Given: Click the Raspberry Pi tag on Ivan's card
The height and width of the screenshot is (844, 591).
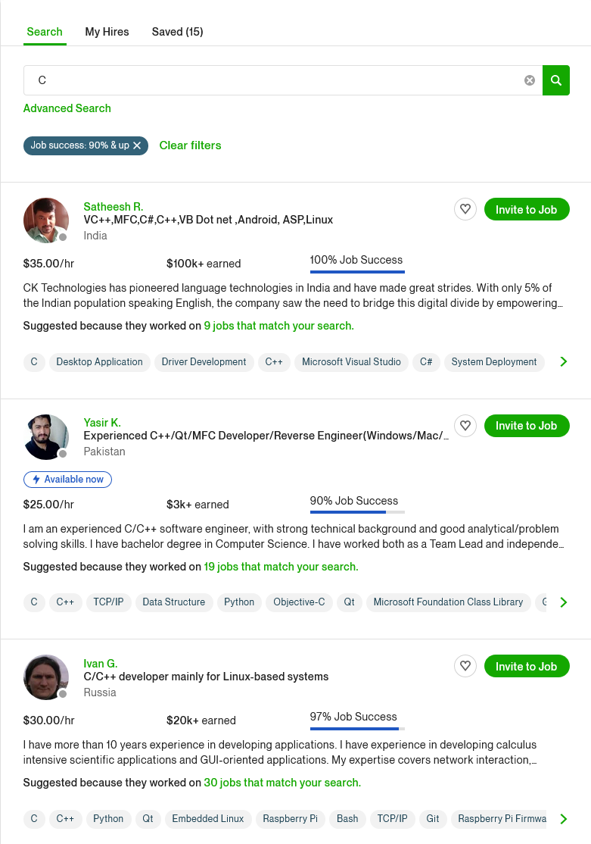Looking at the screenshot, I should coord(290,818).
